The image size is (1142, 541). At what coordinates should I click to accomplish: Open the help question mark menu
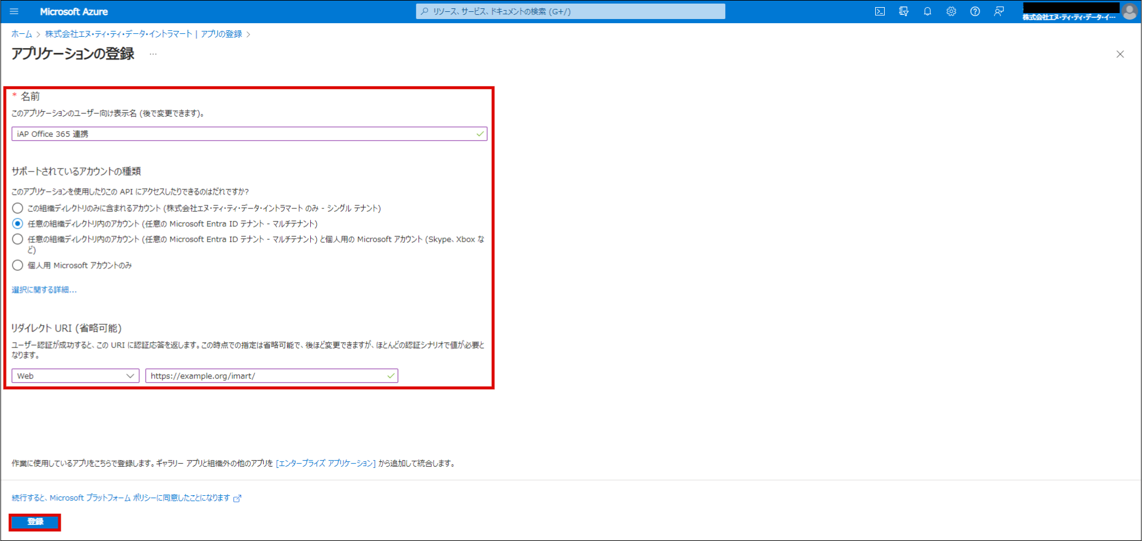tap(975, 11)
